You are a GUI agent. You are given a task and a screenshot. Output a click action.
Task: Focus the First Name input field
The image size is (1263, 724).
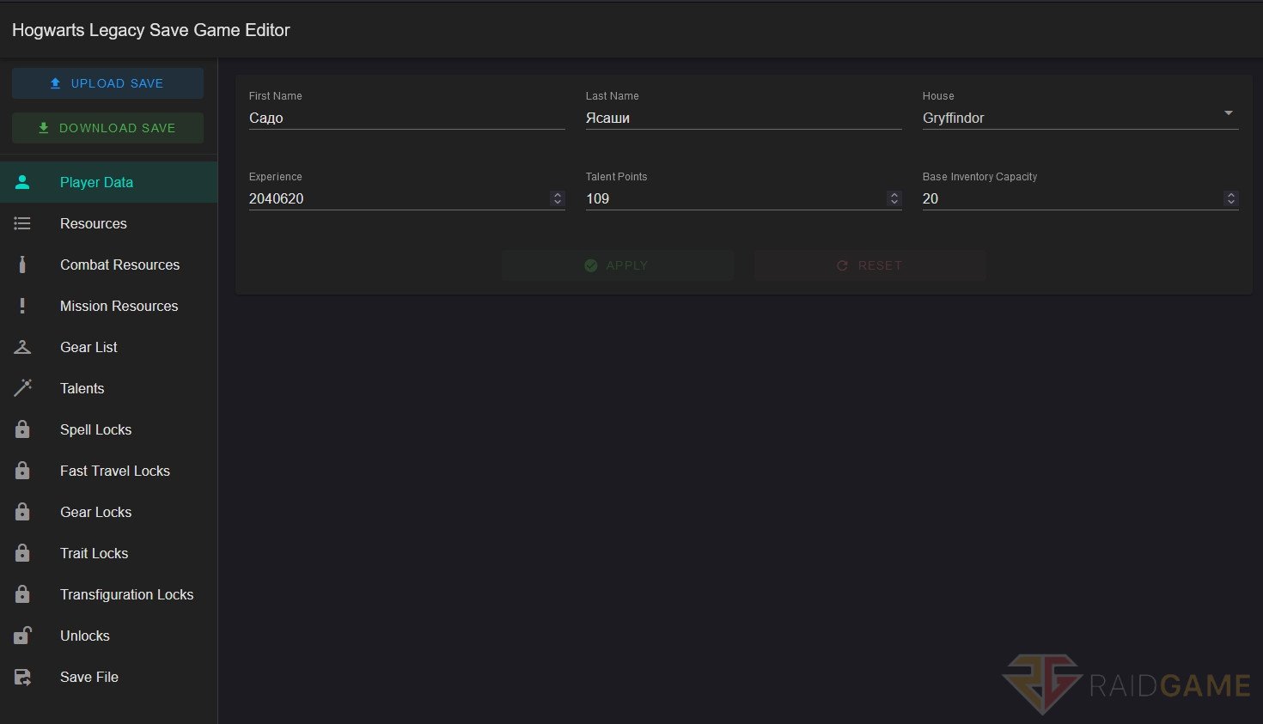(406, 118)
